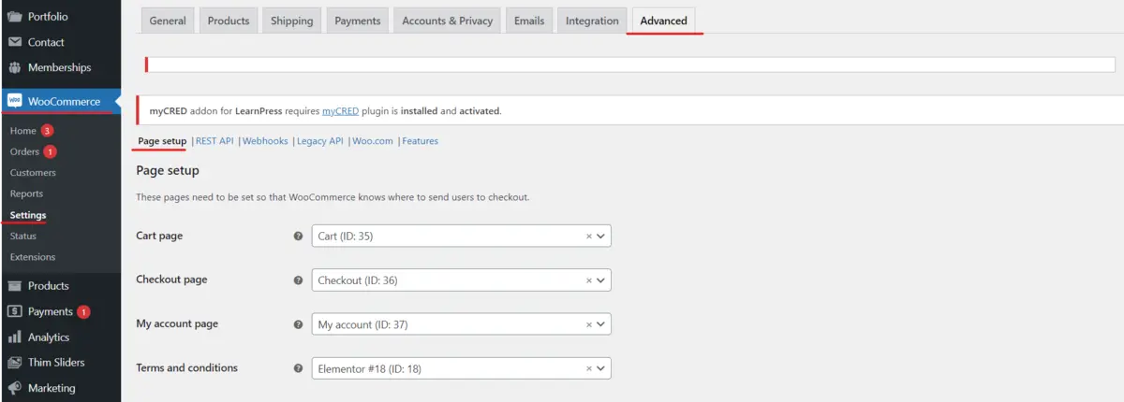Click the Page setup section heading
The width and height of the screenshot is (1124, 402).
click(x=168, y=170)
